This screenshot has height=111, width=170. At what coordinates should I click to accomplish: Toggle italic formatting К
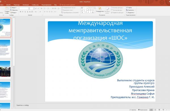23,12
